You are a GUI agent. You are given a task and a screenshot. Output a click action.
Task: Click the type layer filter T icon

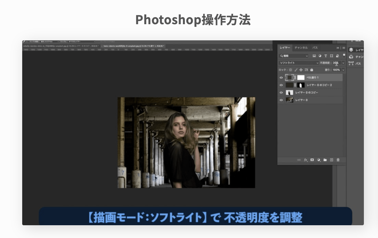pos(326,56)
